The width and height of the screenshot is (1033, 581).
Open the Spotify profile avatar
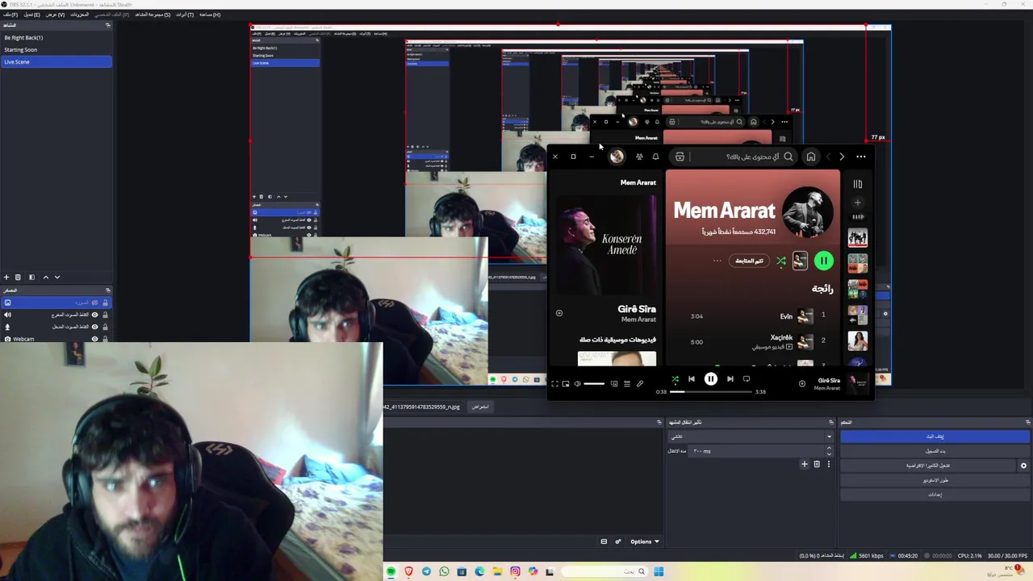click(x=617, y=157)
